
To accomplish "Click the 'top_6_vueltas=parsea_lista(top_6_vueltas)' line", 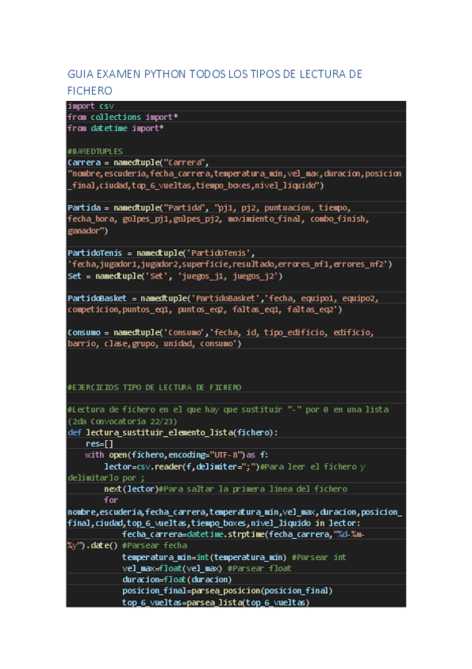I will coord(216,602).
